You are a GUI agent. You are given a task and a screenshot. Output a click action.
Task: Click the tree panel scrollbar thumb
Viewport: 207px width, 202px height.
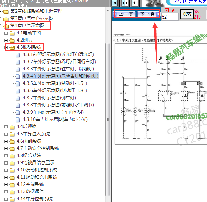108,120
